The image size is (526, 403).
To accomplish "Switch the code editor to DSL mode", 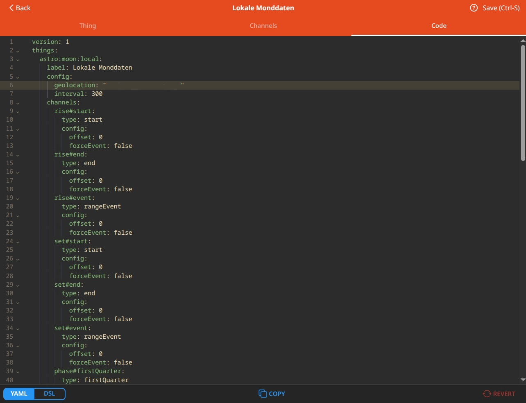I will click(49, 393).
